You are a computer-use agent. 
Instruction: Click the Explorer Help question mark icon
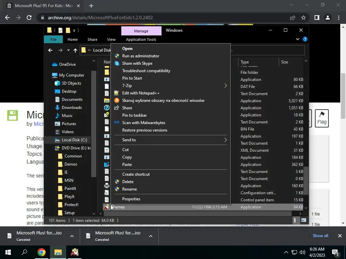click(305, 39)
